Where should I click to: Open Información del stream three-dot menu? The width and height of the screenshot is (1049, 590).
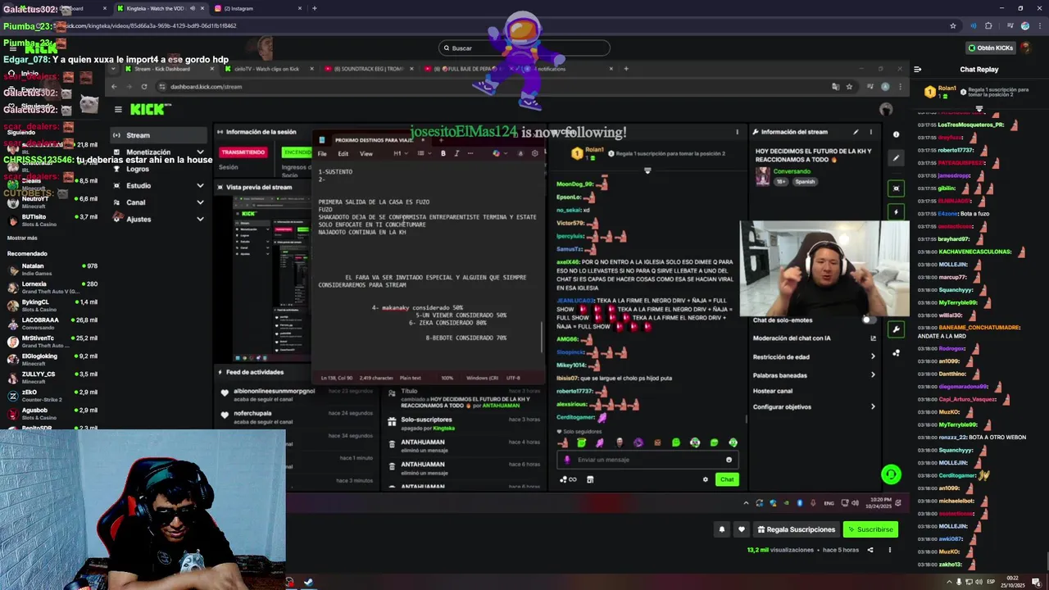[871, 132]
